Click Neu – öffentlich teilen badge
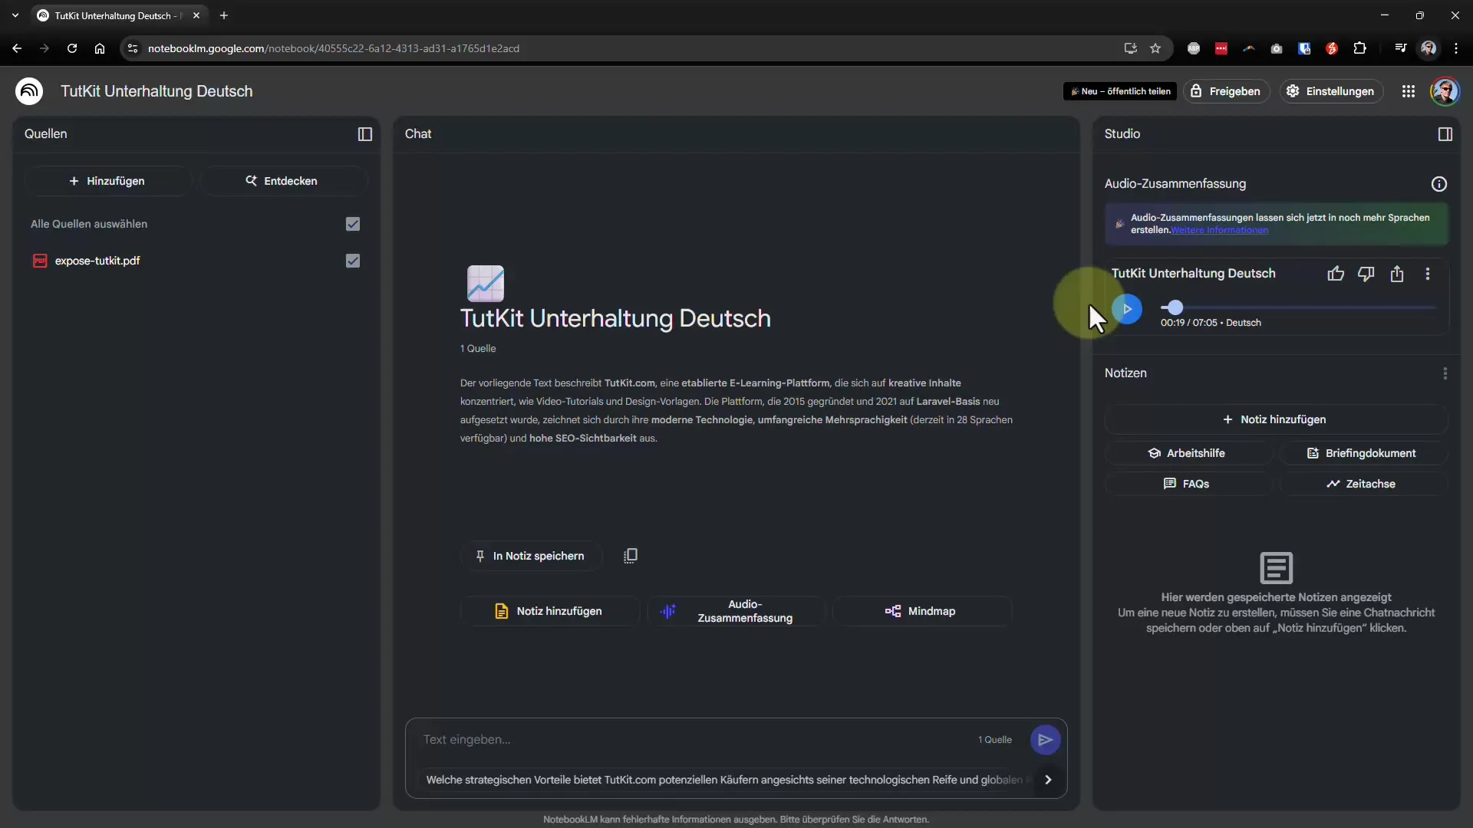1473x828 pixels. click(x=1120, y=91)
